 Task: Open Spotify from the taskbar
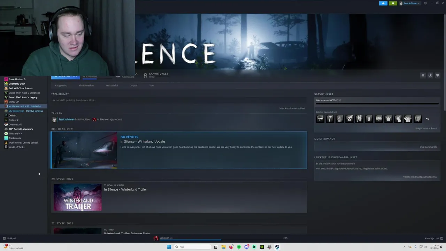[x=239, y=247]
